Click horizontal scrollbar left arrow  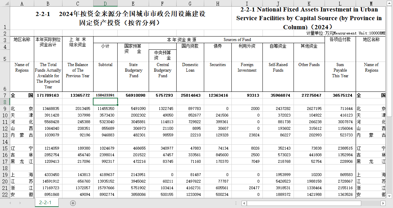point(244,203)
